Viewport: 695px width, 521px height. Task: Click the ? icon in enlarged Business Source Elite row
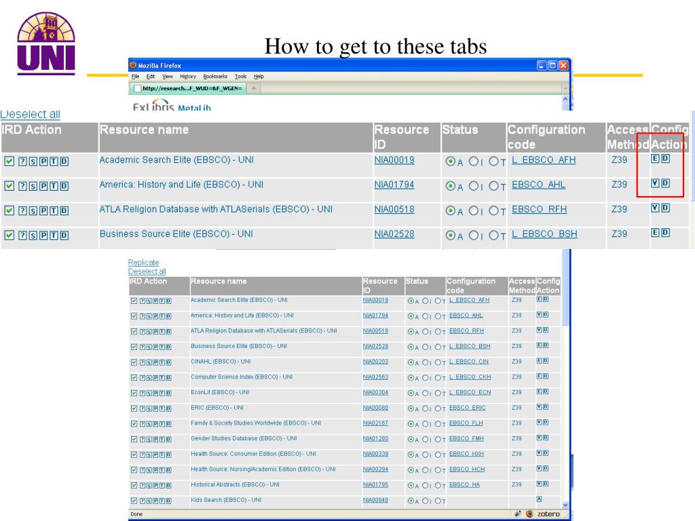pyautogui.click(x=22, y=235)
